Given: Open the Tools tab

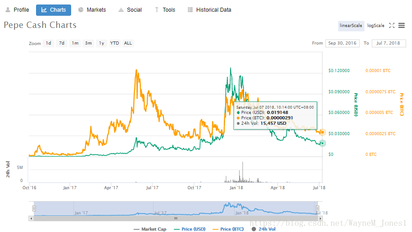Looking at the screenshot, I should pos(165,10).
